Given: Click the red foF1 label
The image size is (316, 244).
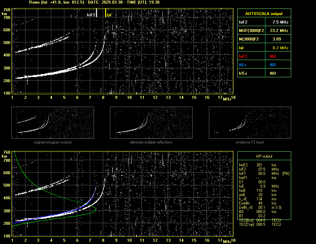Looking at the screenshot, I should (x=243, y=56).
